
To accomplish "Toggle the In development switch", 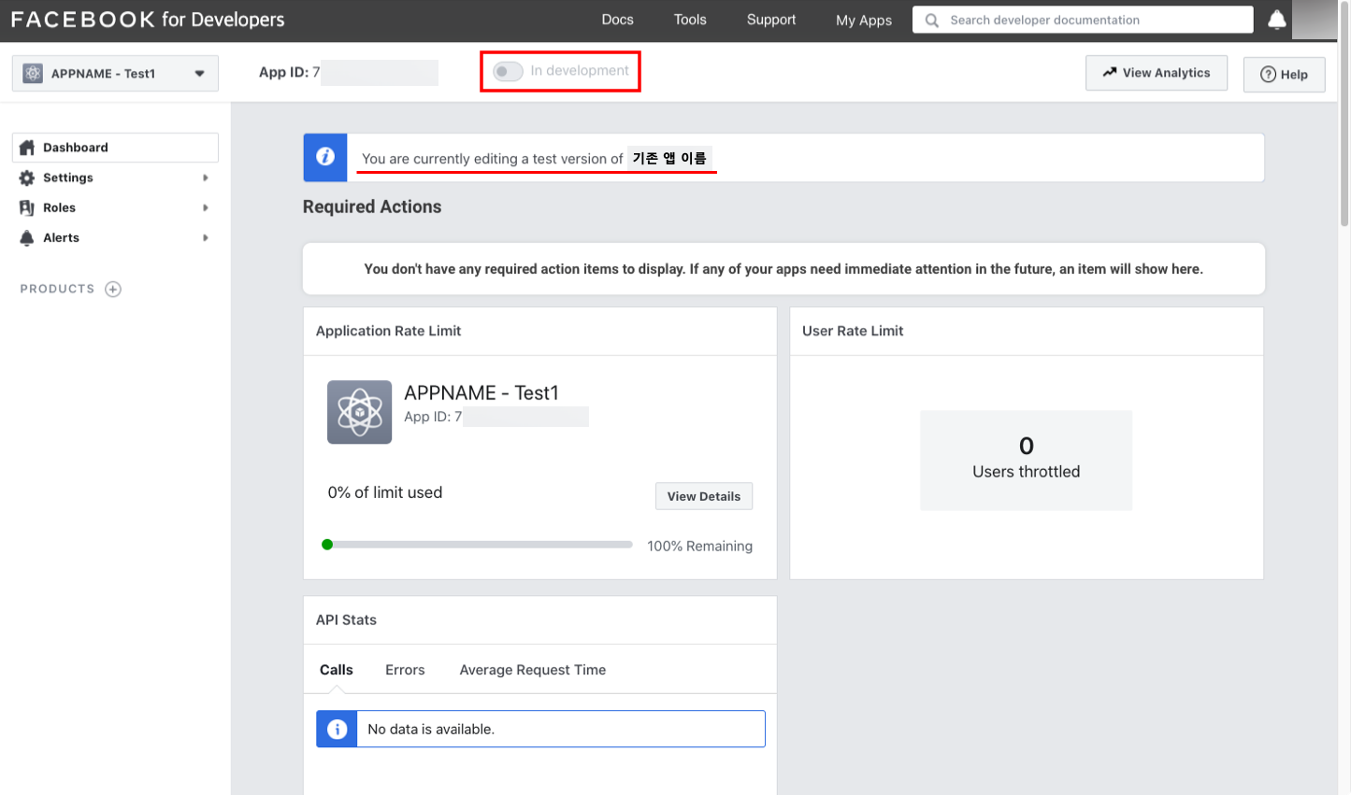I will pyautogui.click(x=508, y=71).
